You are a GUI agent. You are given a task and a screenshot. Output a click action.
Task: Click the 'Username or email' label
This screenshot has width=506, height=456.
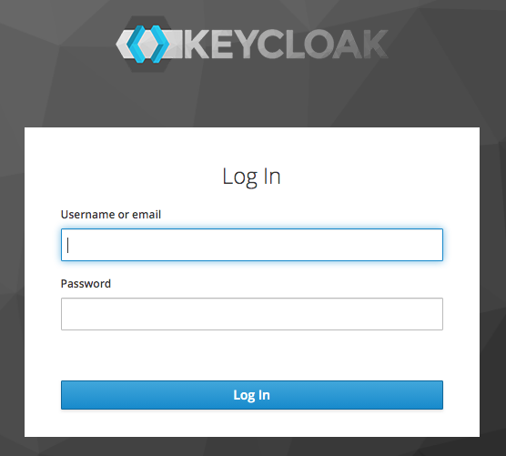click(111, 214)
